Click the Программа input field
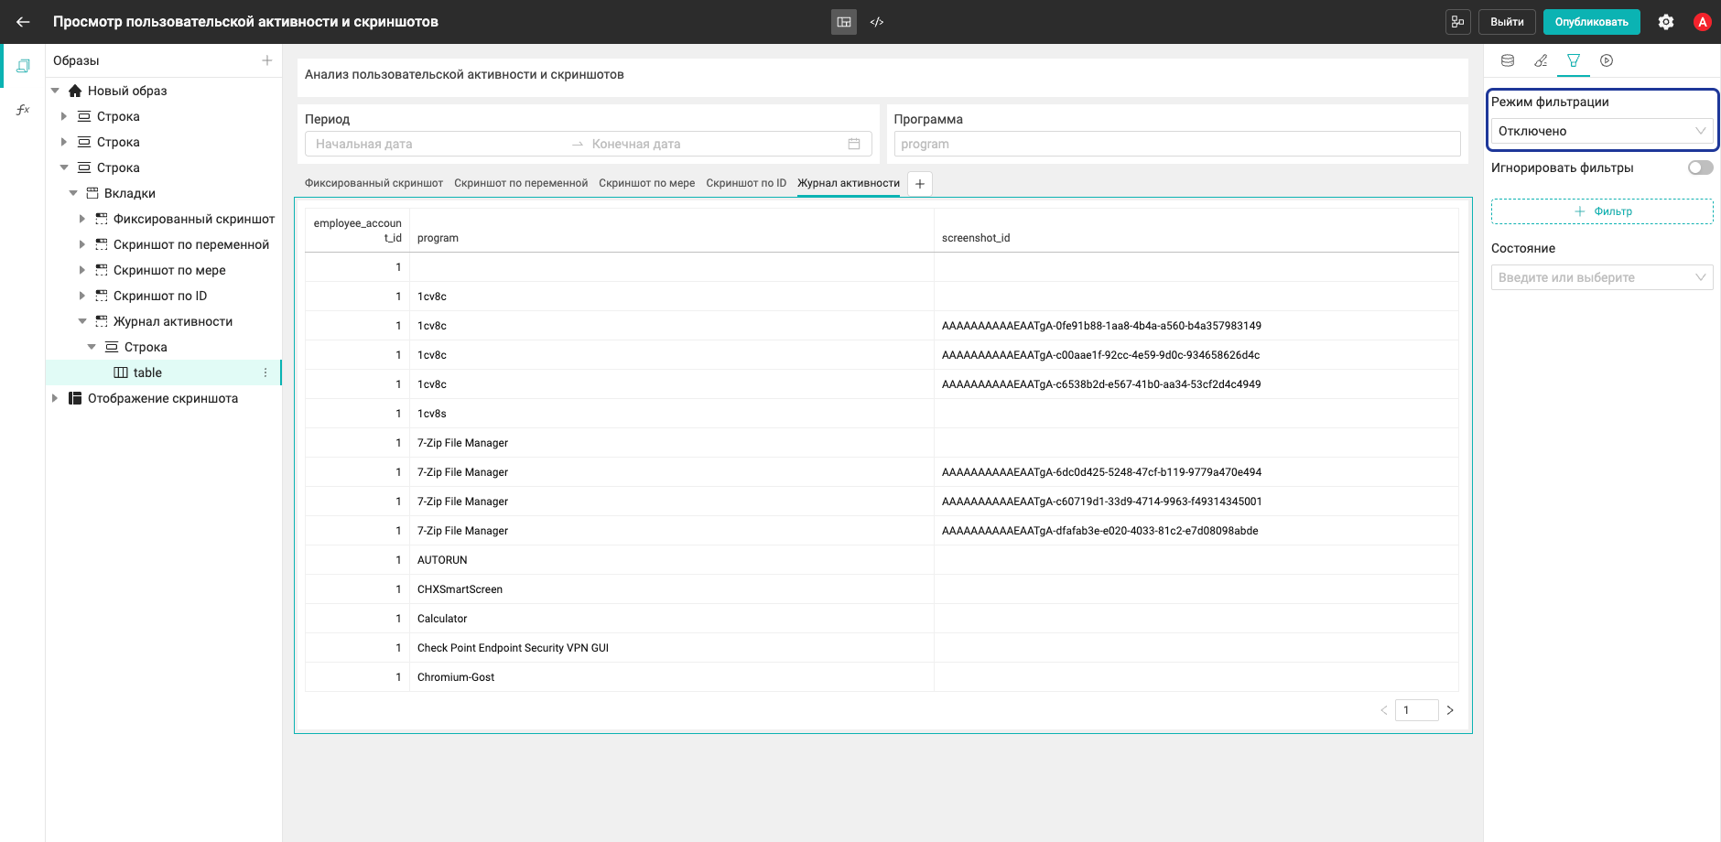 click(x=1177, y=144)
